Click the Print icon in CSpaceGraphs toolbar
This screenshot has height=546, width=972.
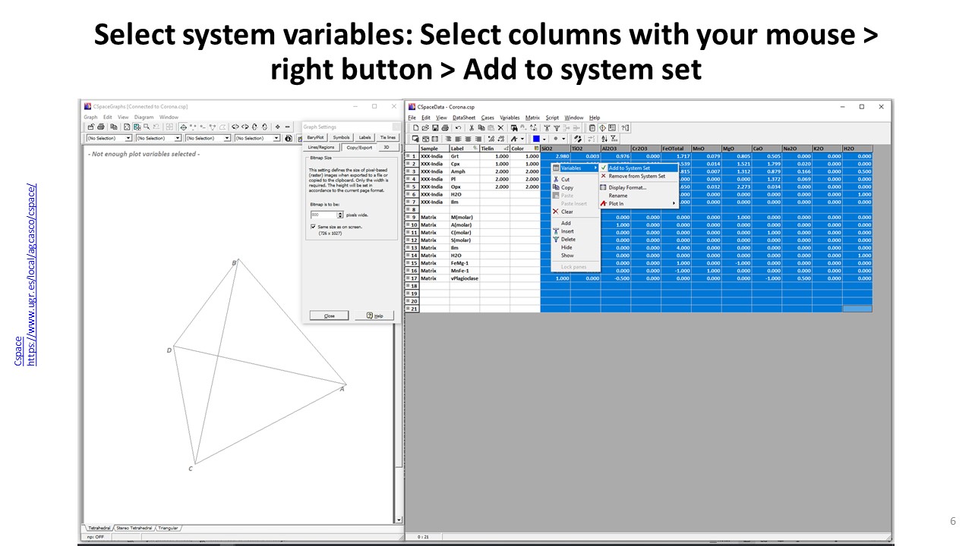point(101,127)
